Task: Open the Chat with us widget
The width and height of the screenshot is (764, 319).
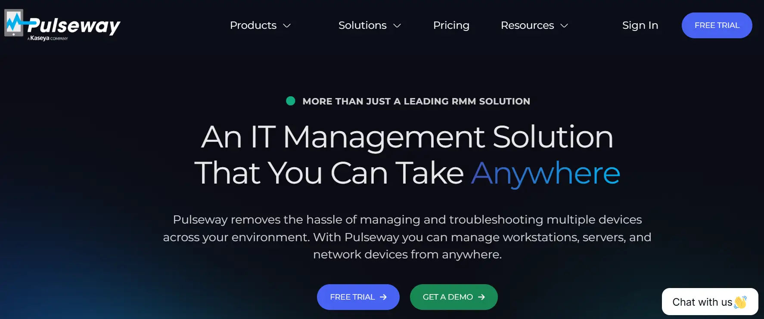Action: point(710,302)
